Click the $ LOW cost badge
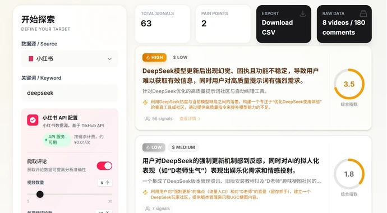Screen dimensions: 387x213 click(x=180, y=57)
